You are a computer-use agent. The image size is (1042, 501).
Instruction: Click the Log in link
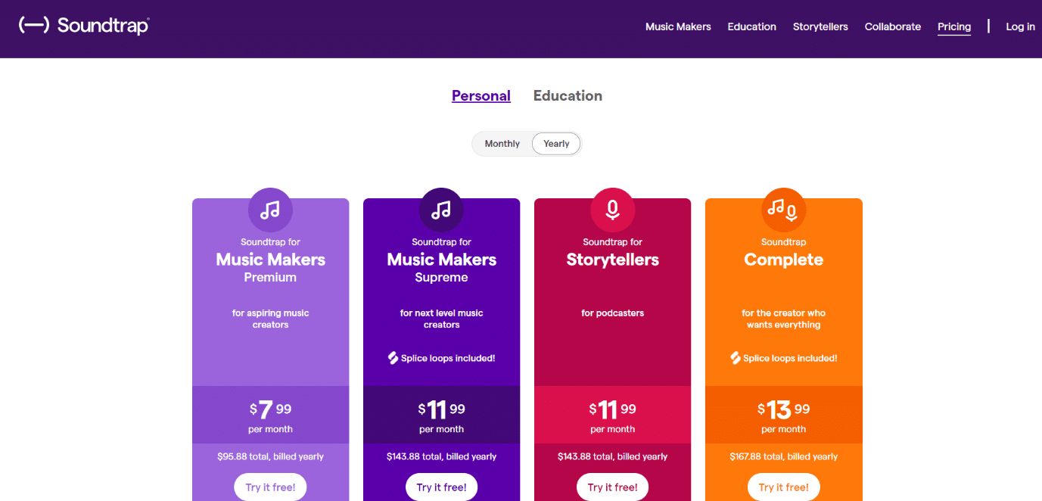(x=1020, y=26)
